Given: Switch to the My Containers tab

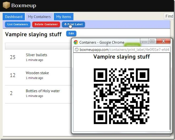Looking at the screenshot, I should coord(39,17).
